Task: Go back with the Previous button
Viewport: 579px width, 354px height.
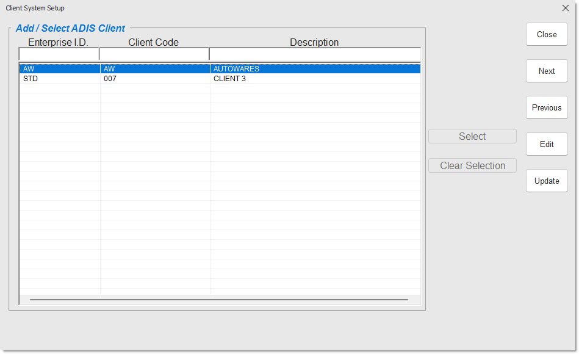Action: coord(546,107)
